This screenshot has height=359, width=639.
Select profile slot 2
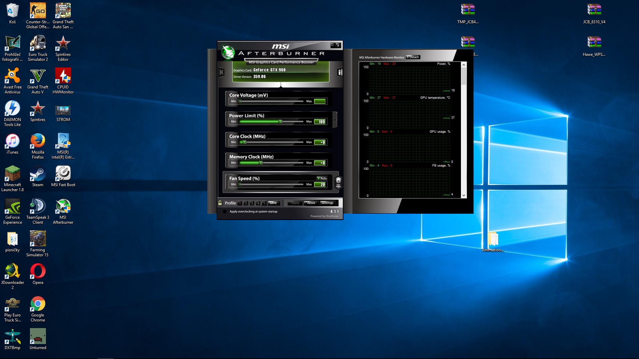coord(246,203)
